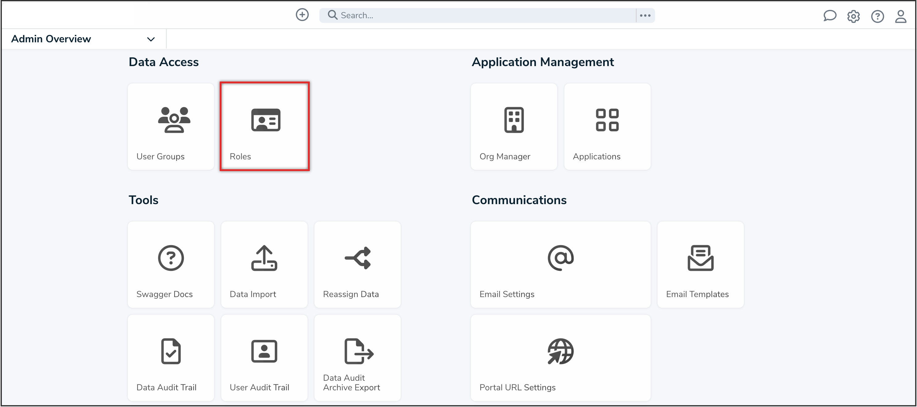
Task: Open Portal URL Settings
Action: (x=560, y=358)
